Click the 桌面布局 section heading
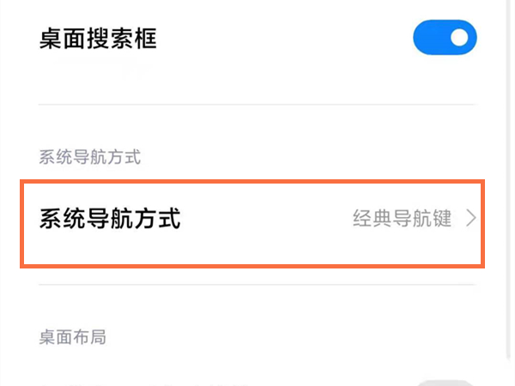This screenshot has height=386, width=515. click(72, 337)
